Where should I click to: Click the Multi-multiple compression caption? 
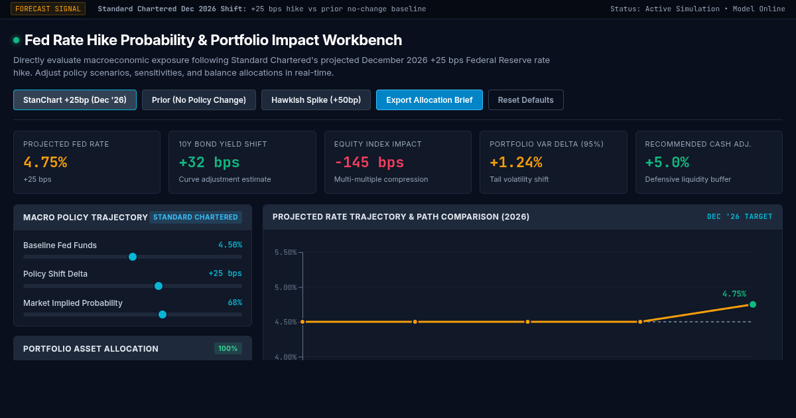point(381,179)
